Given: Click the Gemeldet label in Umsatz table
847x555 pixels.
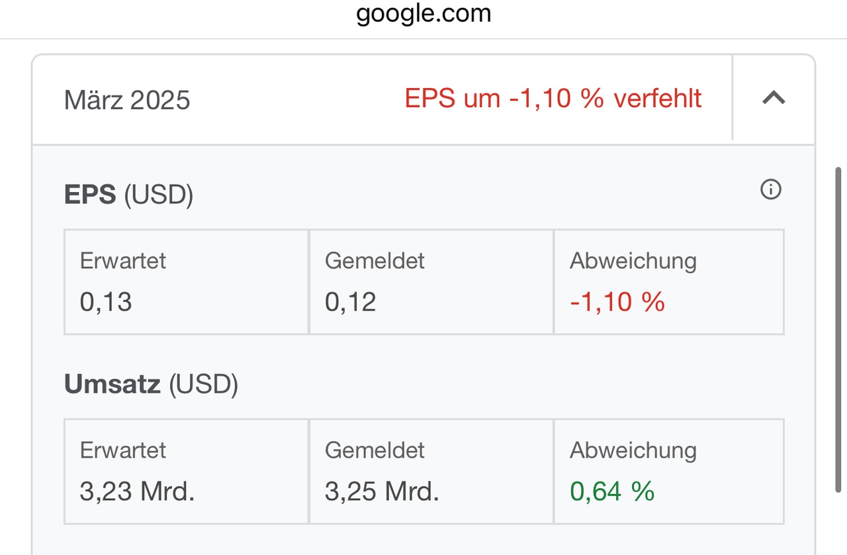Looking at the screenshot, I should coord(375,450).
